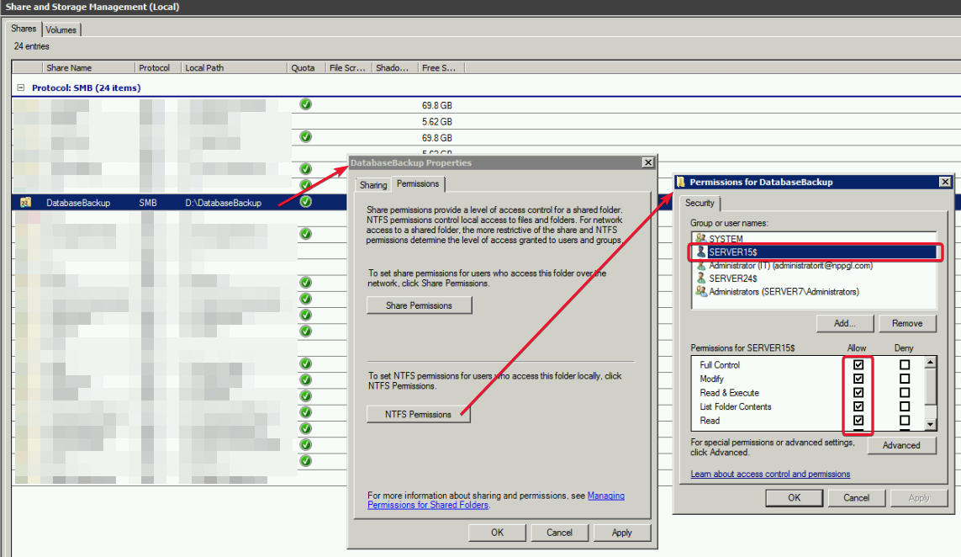Click the D:\DatabaseBackup local path cell
The height and width of the screenshot is (557, 961).
223,203
